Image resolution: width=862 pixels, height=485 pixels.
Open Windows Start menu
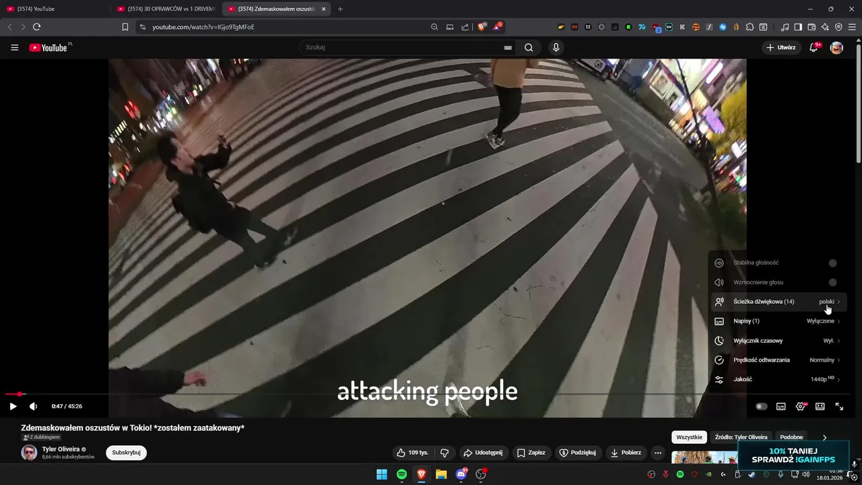(382, 474)
